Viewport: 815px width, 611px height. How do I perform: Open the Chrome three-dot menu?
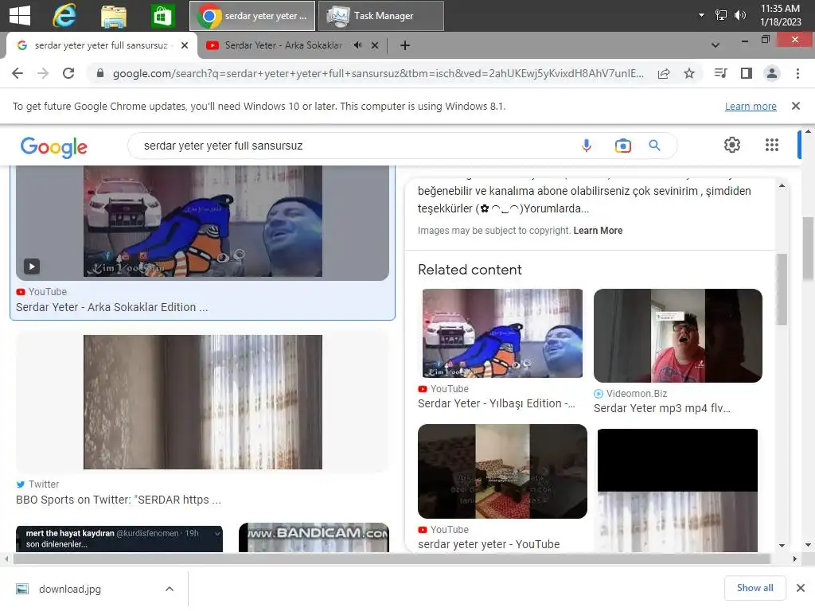point(797,73)
